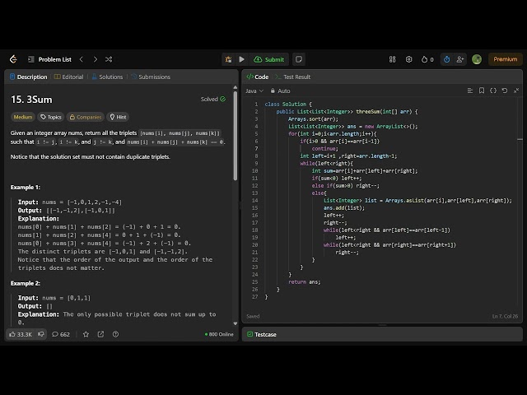This screenshot has height=395, width=527.
Task: Click the description panel scrollbar
Action: [236, 135]
